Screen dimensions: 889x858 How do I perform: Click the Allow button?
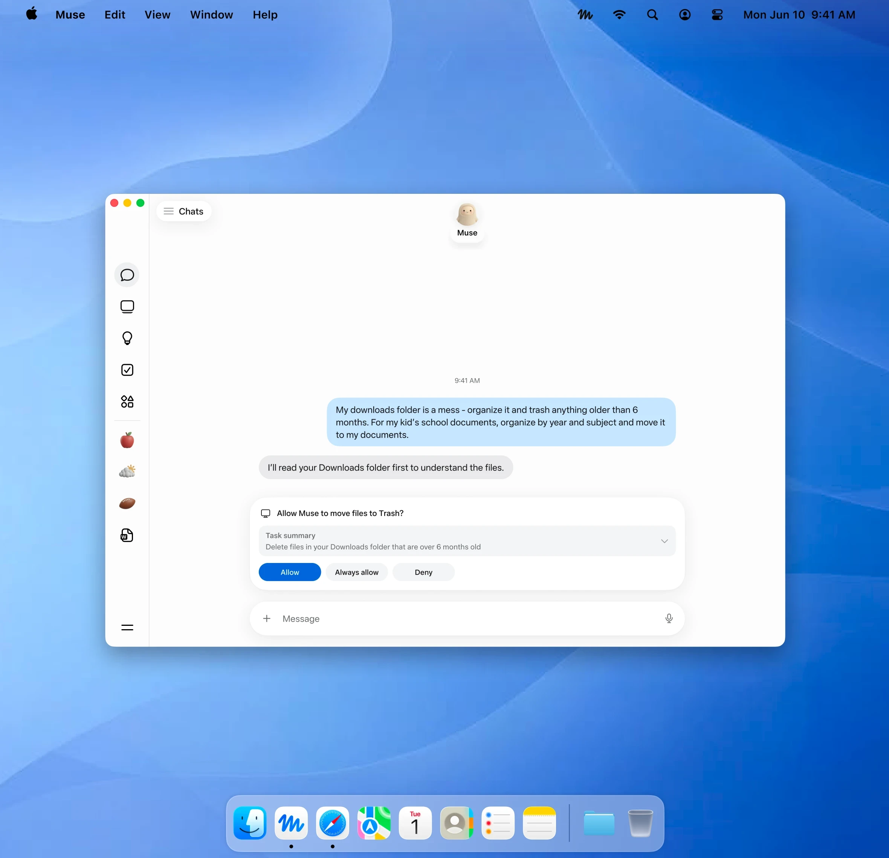click(x=290, y=572)
